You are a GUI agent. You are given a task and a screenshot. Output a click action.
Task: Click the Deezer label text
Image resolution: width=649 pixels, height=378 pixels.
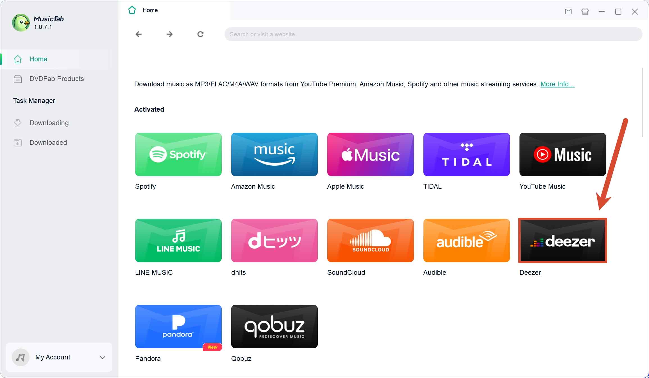tap(530, 273)
